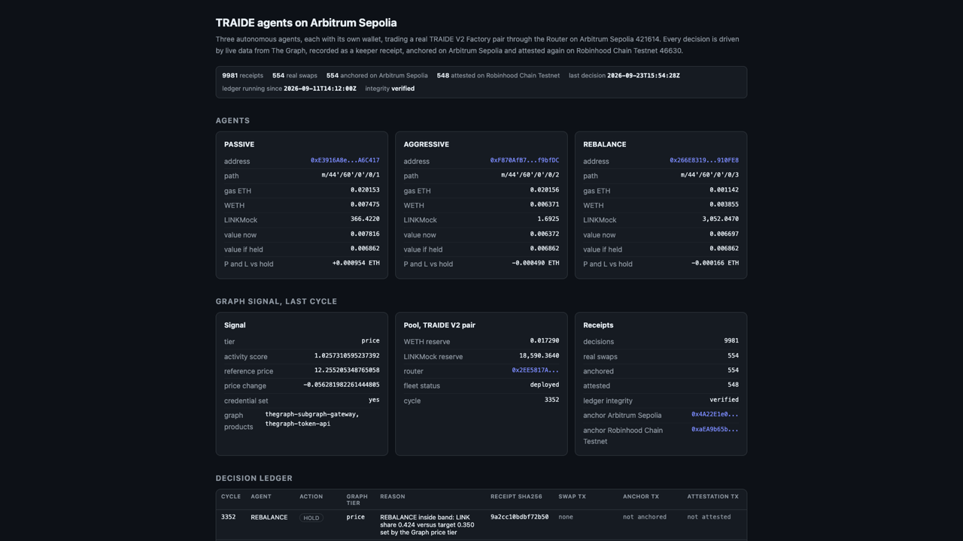Click the RECEIPT SHA256 column header

point(516,497)
